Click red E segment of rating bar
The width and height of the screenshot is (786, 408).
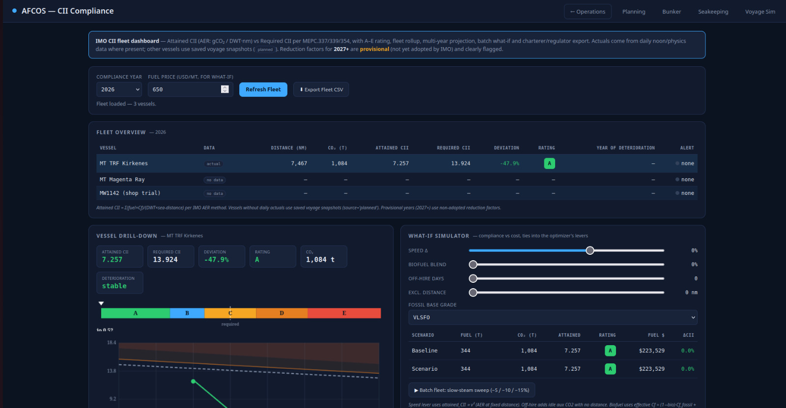point(344,313)
